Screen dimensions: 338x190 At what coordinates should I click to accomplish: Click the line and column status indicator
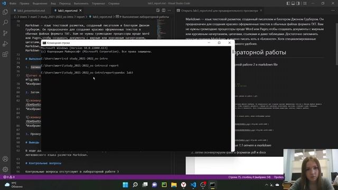pyautogui.click(x=249, y=177)
